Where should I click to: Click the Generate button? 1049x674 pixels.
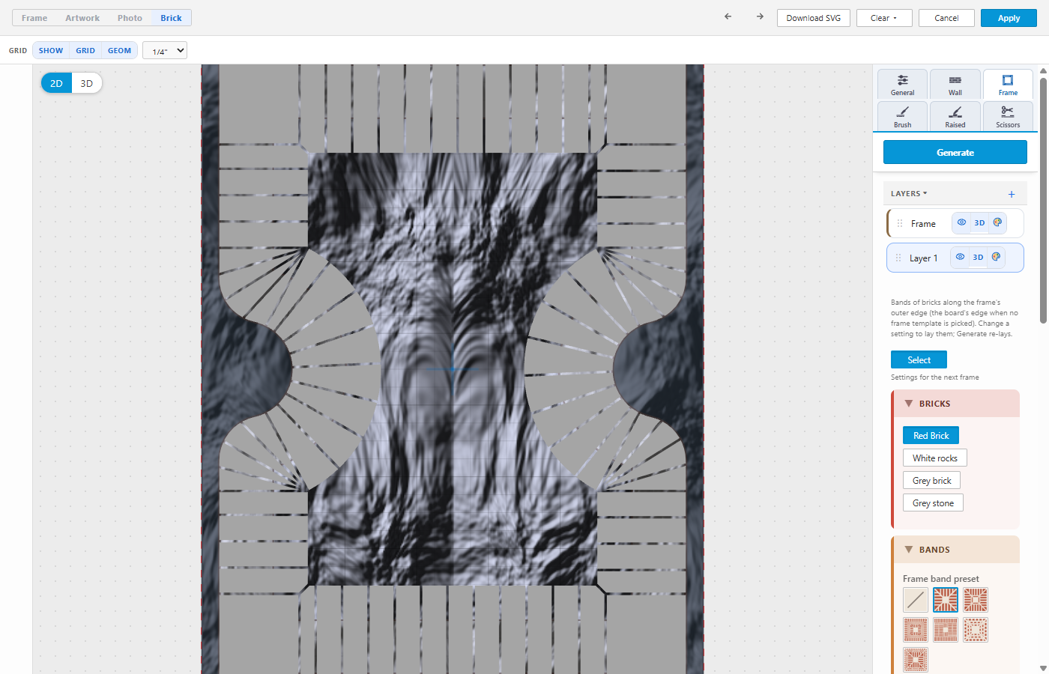click(x=955, y=152)
